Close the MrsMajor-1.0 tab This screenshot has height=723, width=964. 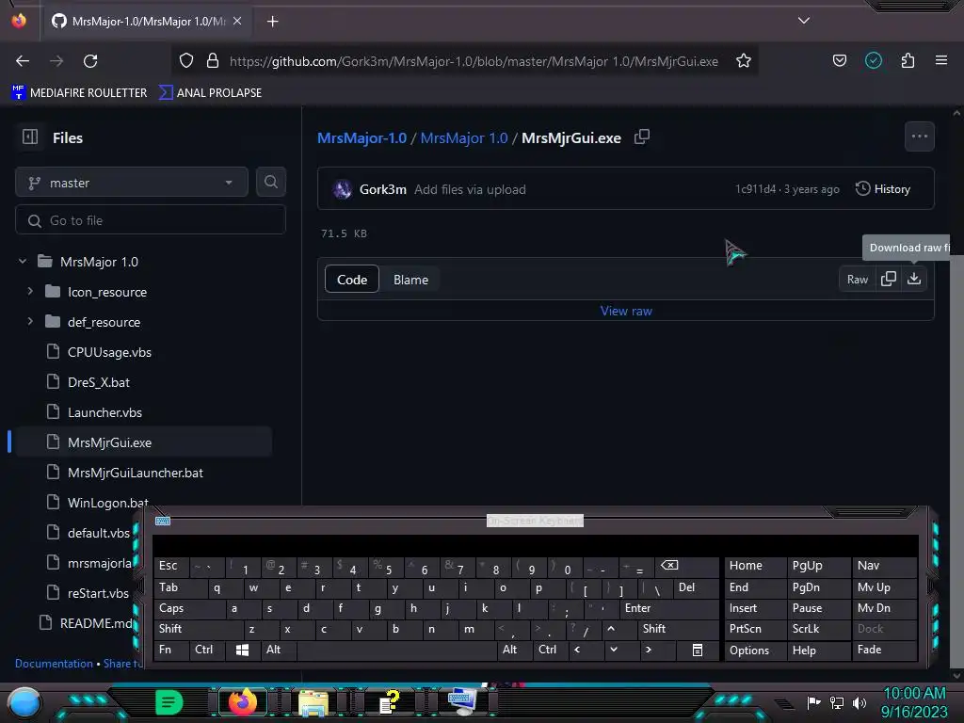(x=237, y=21)
